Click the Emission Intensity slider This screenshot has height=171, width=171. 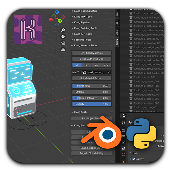coord(92,98)
